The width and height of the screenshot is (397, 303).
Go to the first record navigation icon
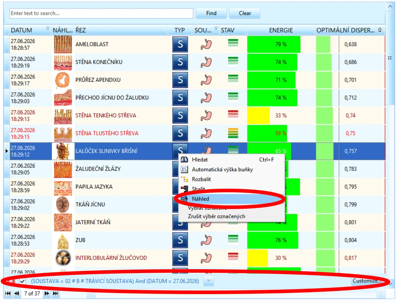[8, 293]
